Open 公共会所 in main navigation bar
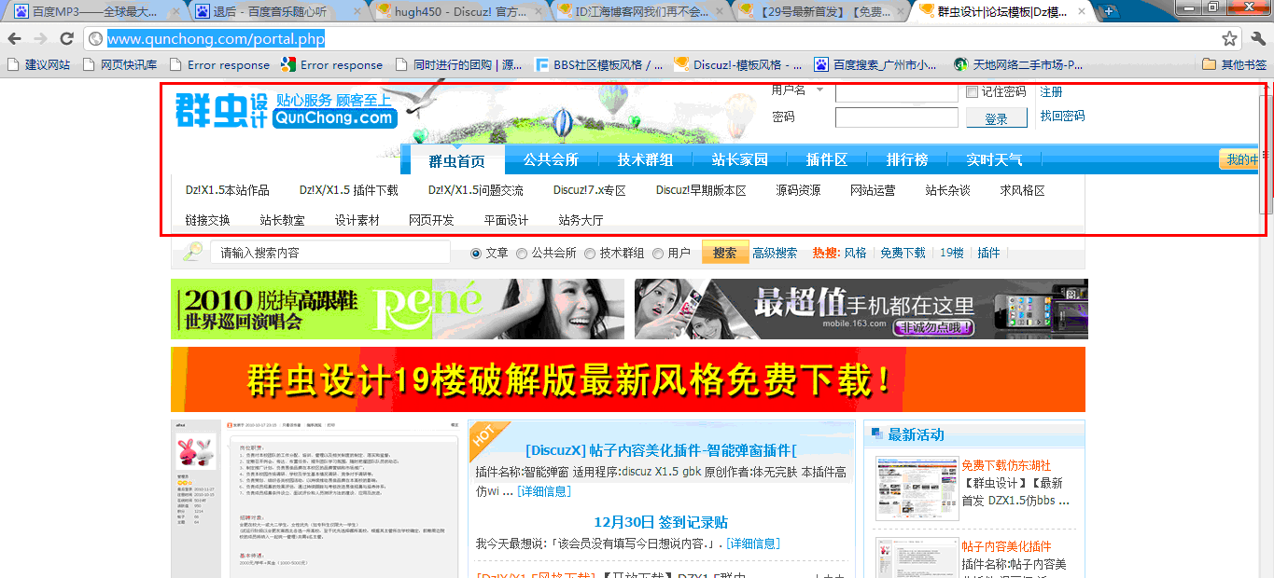This screenshot has width=1274, height=578. [551, 159]
